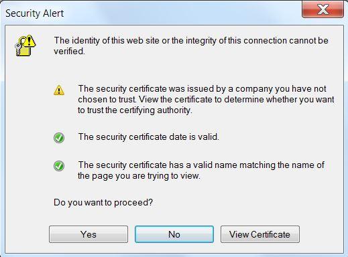Click the text "the page you are trying to view."

pos(139,176)
